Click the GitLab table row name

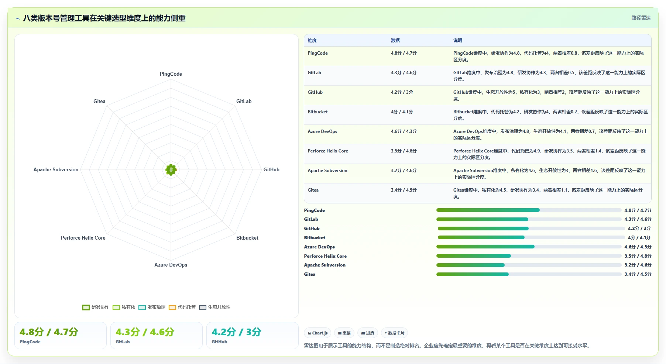[x=315, y=73]
